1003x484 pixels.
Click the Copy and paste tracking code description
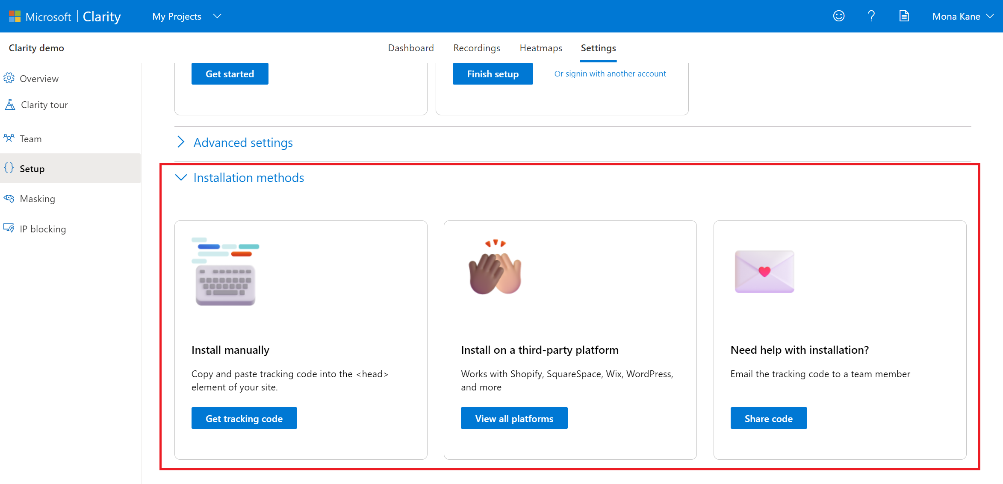[x=290, y=380]
